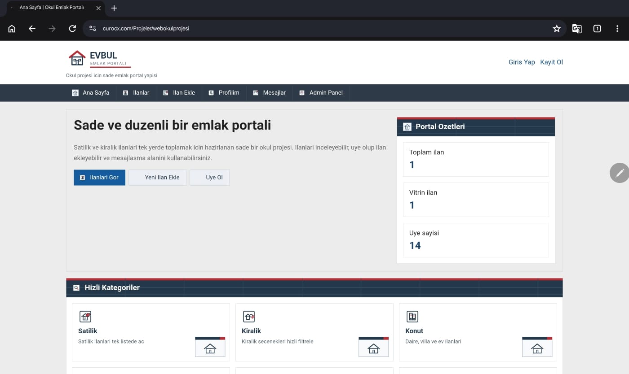Click the Uye Ol button
The width and height of the screenshot is (629, 374).
coord(209,178)
